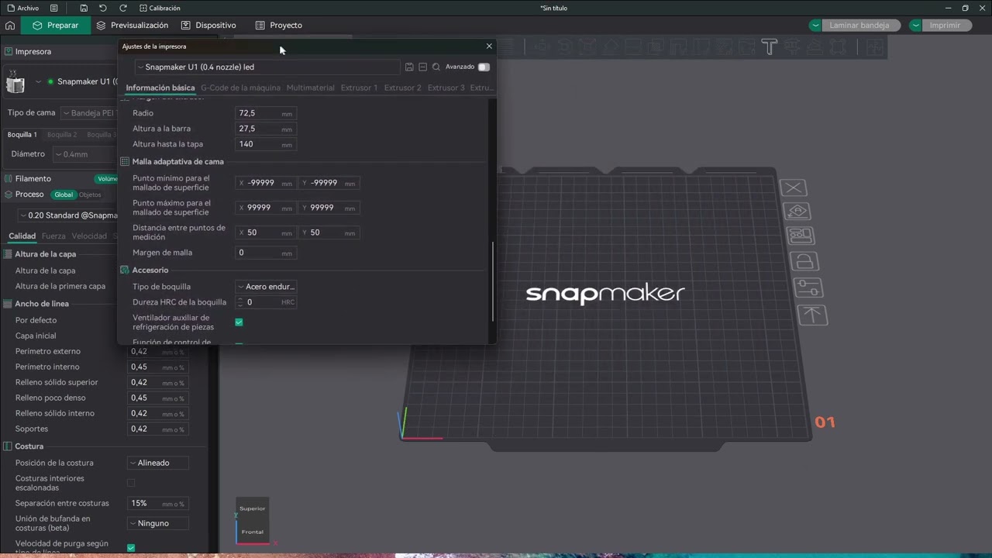Select the Velocidad settings tab
This screenshot has width=992, height=558.
89,236
